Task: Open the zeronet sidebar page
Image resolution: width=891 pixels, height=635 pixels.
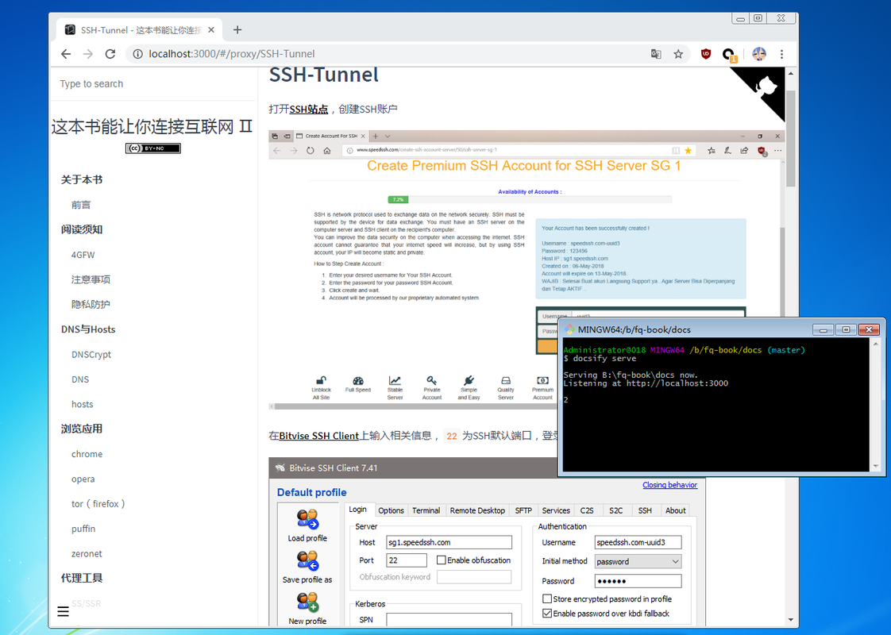Action: 87,554
